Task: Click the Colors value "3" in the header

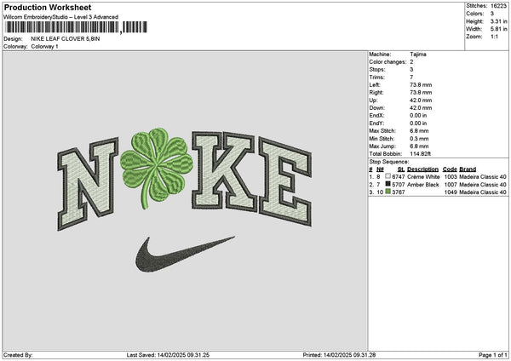Action: click(492, 14)
